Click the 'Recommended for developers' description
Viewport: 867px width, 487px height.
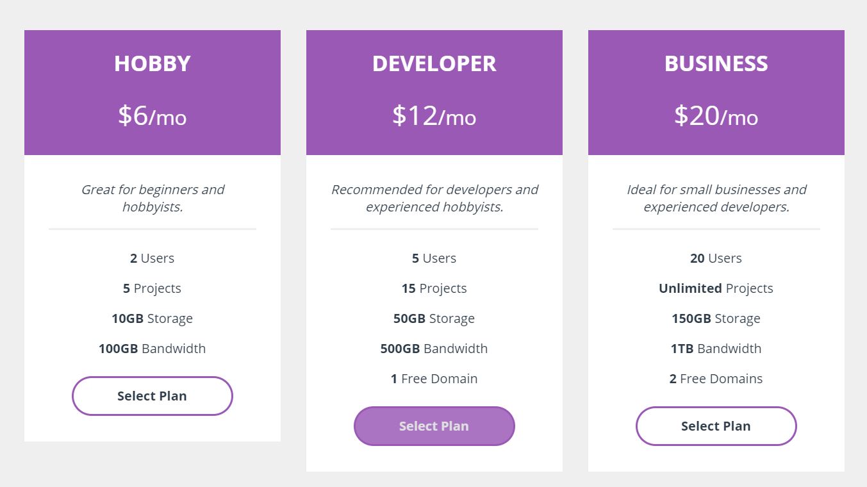click(434, 198)
